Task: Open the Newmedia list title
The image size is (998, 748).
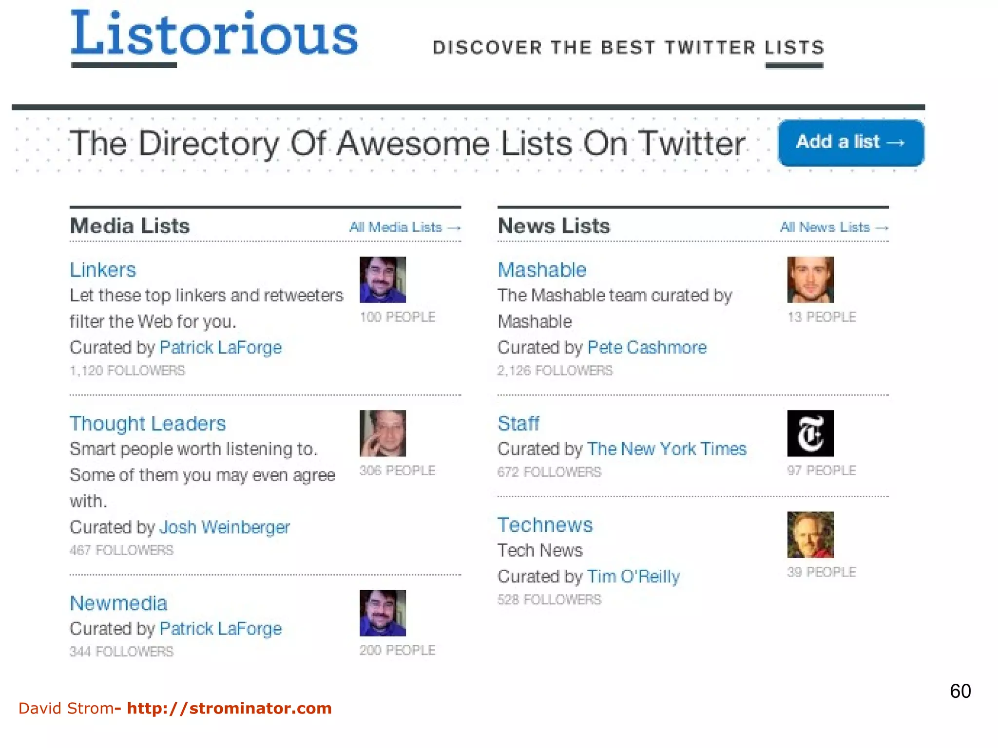Action: [x=118, y=603]
